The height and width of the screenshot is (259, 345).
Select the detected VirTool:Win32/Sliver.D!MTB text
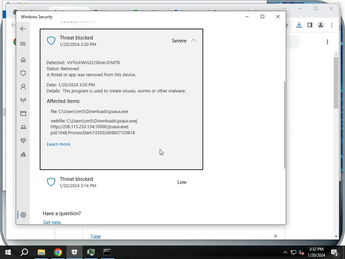93,62
